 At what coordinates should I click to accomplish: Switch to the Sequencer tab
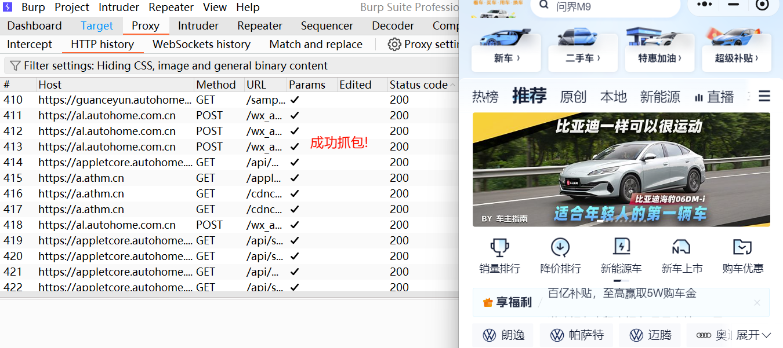[x=327, y=26]
